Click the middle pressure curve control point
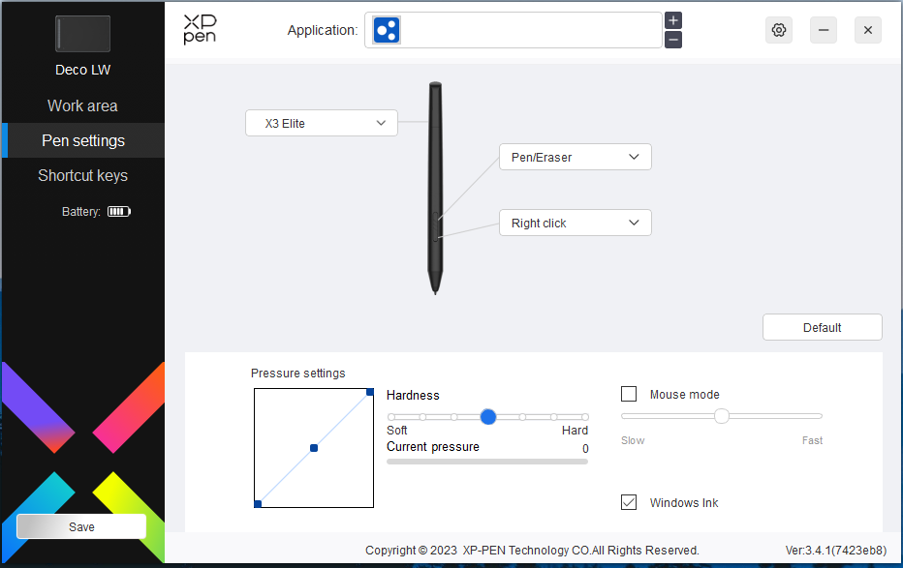The height and width of the screenshot is (568, 903). pos(314,448)
